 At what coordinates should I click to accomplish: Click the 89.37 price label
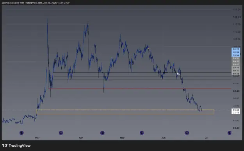236,71
